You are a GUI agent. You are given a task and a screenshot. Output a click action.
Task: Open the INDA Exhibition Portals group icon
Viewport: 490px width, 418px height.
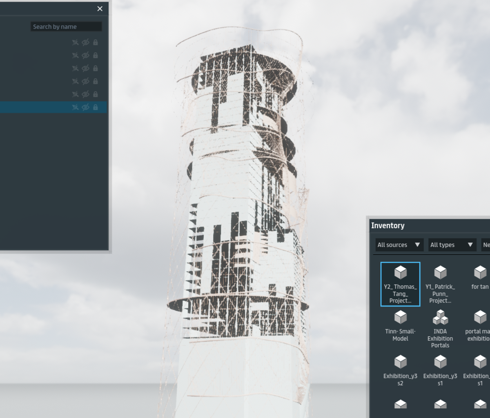pos(440,318)
